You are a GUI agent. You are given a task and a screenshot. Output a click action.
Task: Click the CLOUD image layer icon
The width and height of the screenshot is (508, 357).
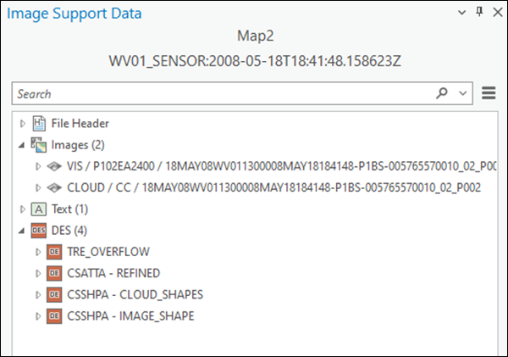click(55, 187)
